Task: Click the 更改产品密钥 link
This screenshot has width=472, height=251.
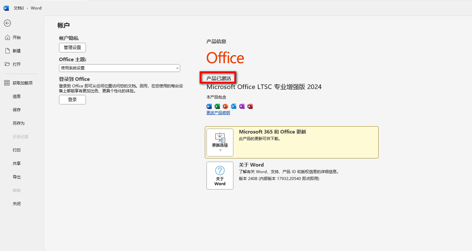Action: pos(218,113)
